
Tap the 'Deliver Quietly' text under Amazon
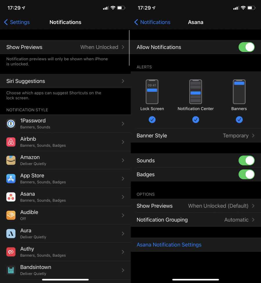pos(33,164)
